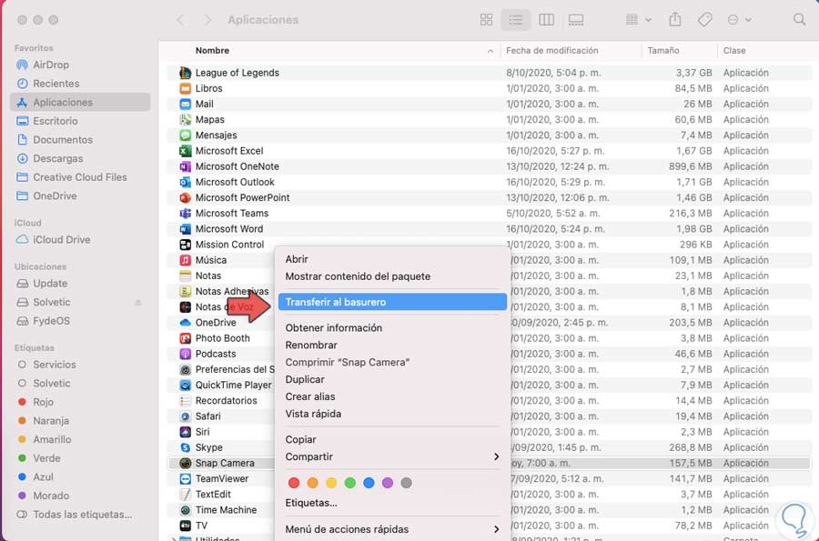
Task: Switch to column view
Action: (546, 20)
